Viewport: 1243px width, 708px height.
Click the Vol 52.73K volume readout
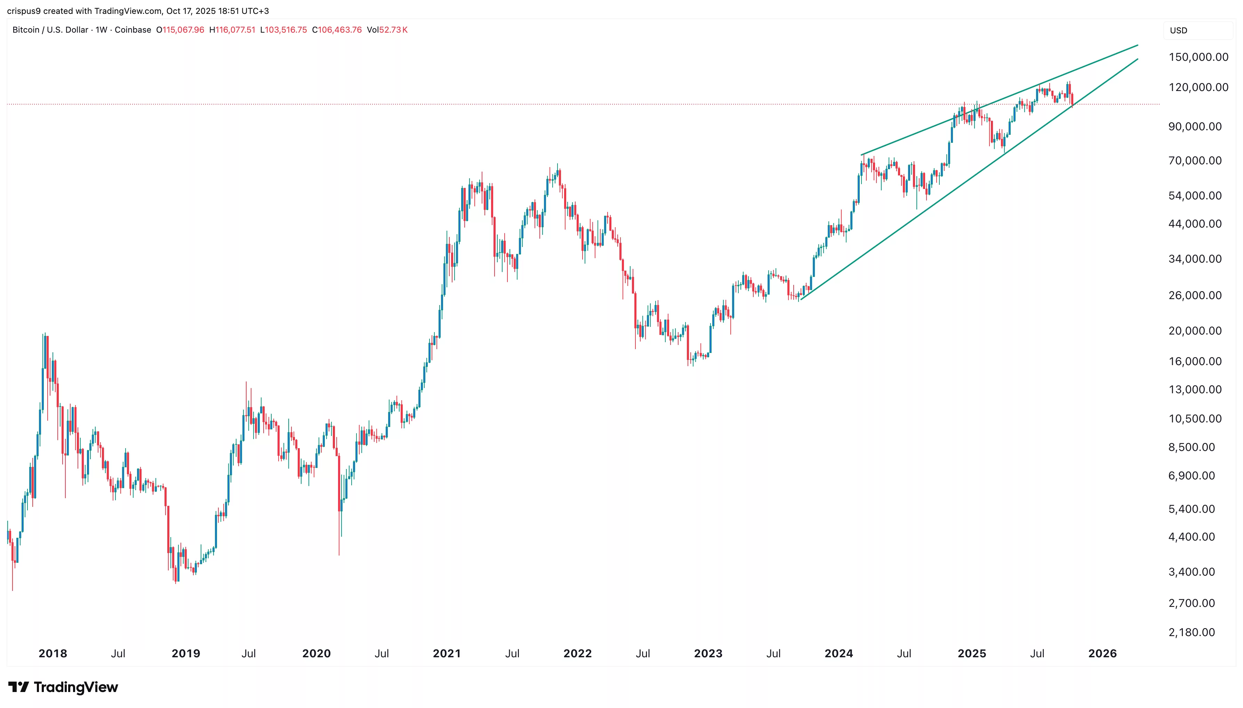(387, 30)
